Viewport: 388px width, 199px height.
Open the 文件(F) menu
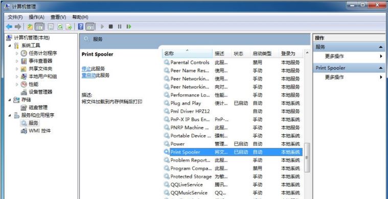(x=15, y=17)
